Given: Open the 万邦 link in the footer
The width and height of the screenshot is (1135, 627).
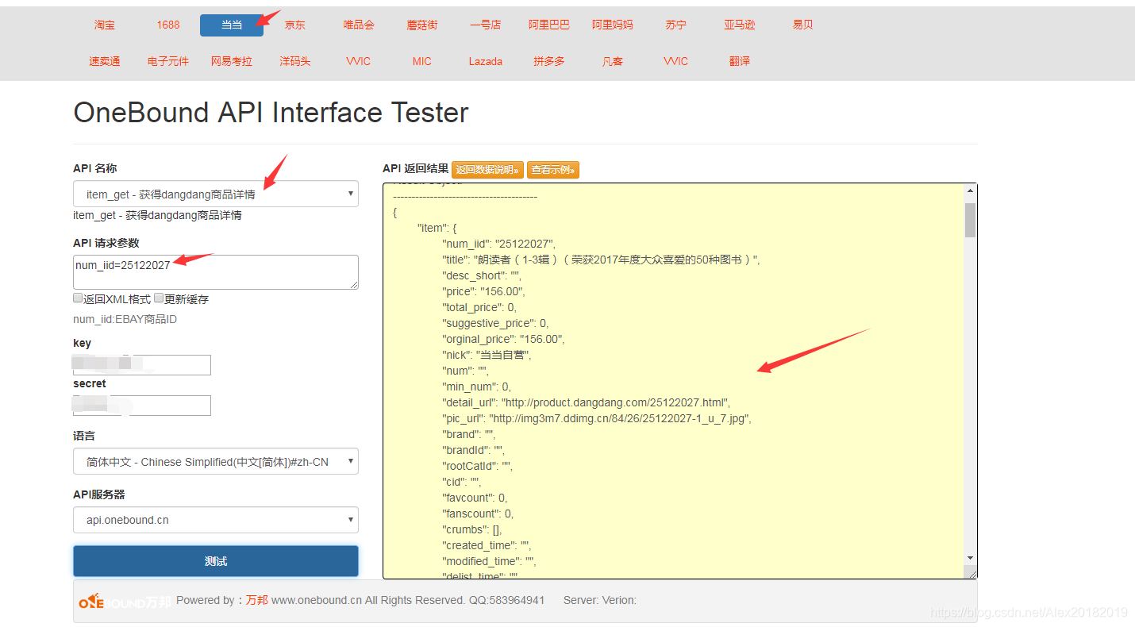Looking at the screenshot, I should (x=256, y=600).
